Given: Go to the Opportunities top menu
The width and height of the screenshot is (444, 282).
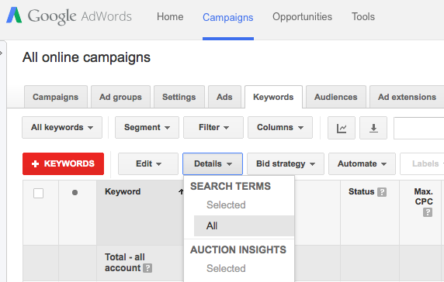Looking at the screenshot, I should [302, 17].
